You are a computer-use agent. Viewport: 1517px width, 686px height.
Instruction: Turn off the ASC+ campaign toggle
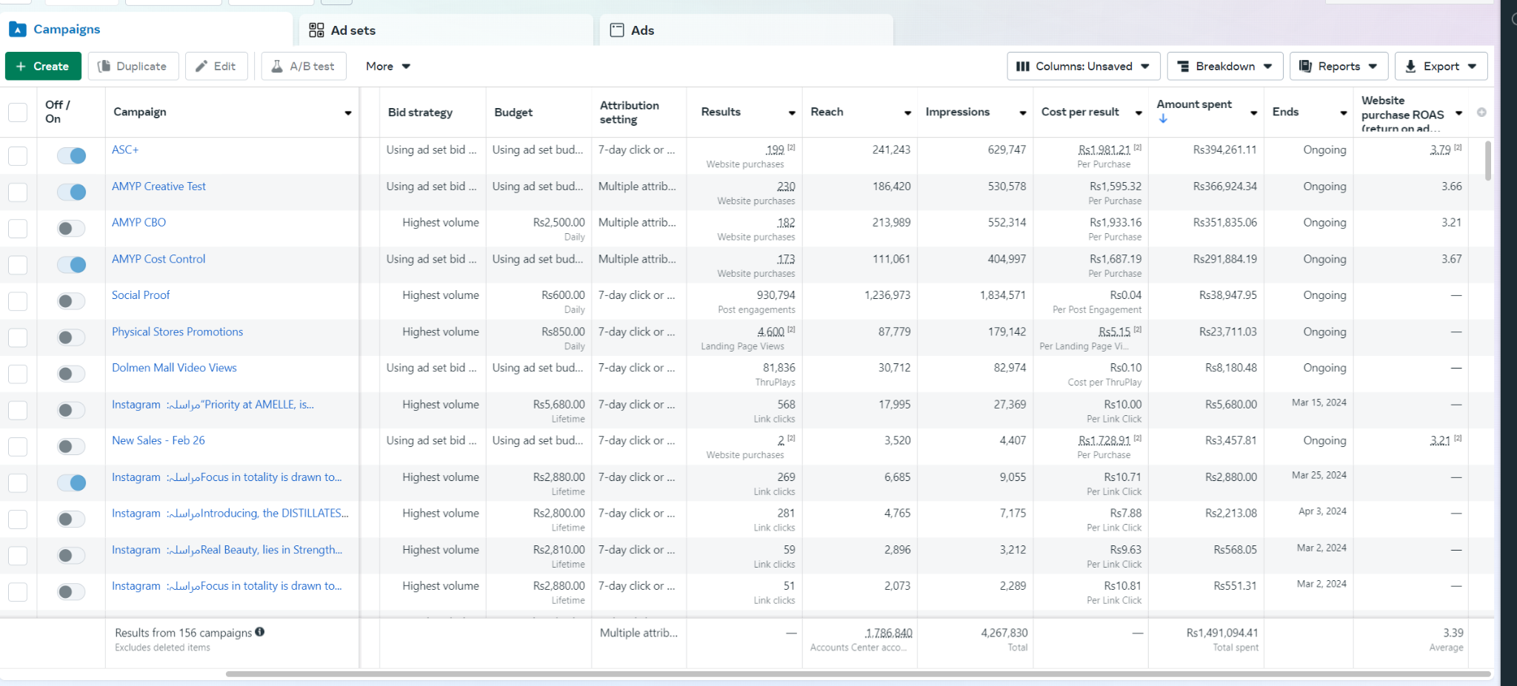pyautogui.click(x=72, y=155)
